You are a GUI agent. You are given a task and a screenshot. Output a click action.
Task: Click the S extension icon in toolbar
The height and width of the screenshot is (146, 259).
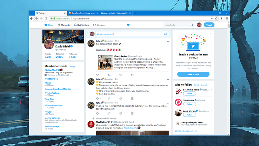[221, 18]
